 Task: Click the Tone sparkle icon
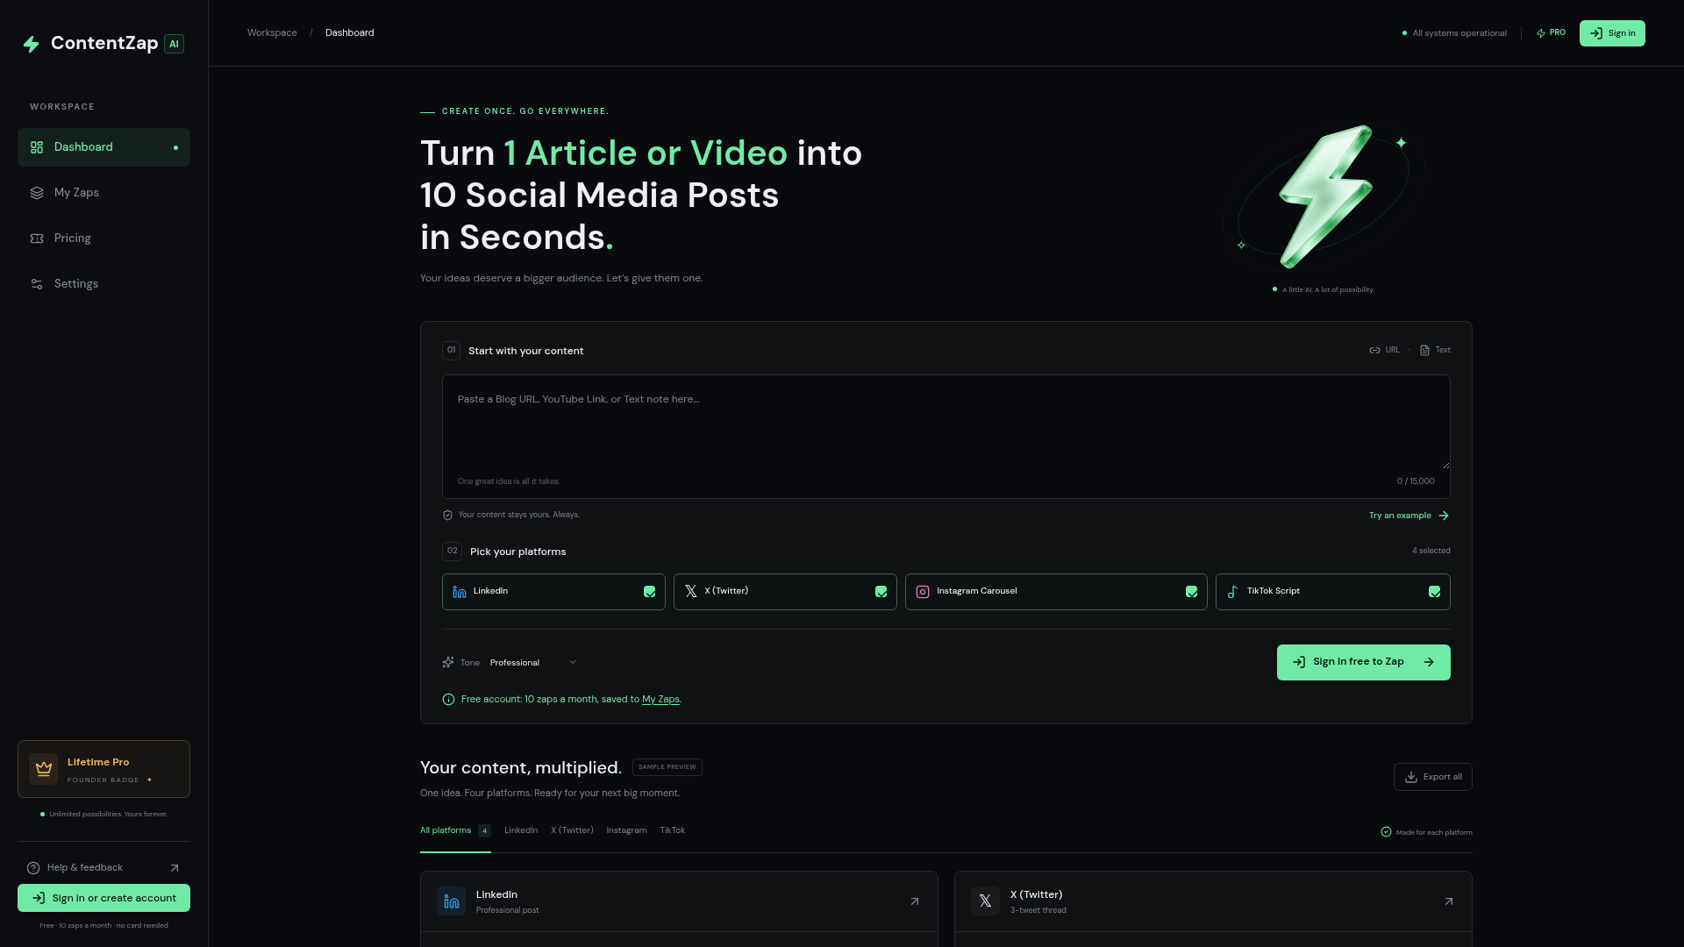tap(448, 663)
